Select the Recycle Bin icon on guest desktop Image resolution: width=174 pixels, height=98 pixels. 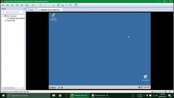click(145, 78)
